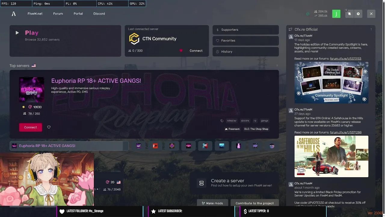Open settings via the gear icon
Viewport: 385px width, 217px height.
(358, 14)
